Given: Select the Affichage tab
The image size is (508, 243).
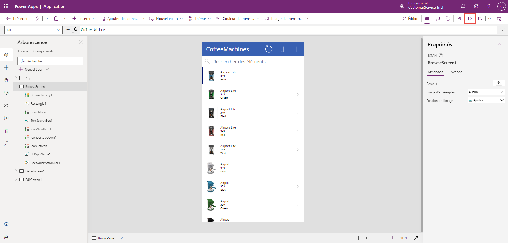Looking at the screenshot, I should pos(435,72).
